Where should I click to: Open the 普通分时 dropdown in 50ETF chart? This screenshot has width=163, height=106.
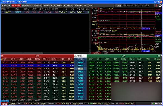(x=111, y=8)
